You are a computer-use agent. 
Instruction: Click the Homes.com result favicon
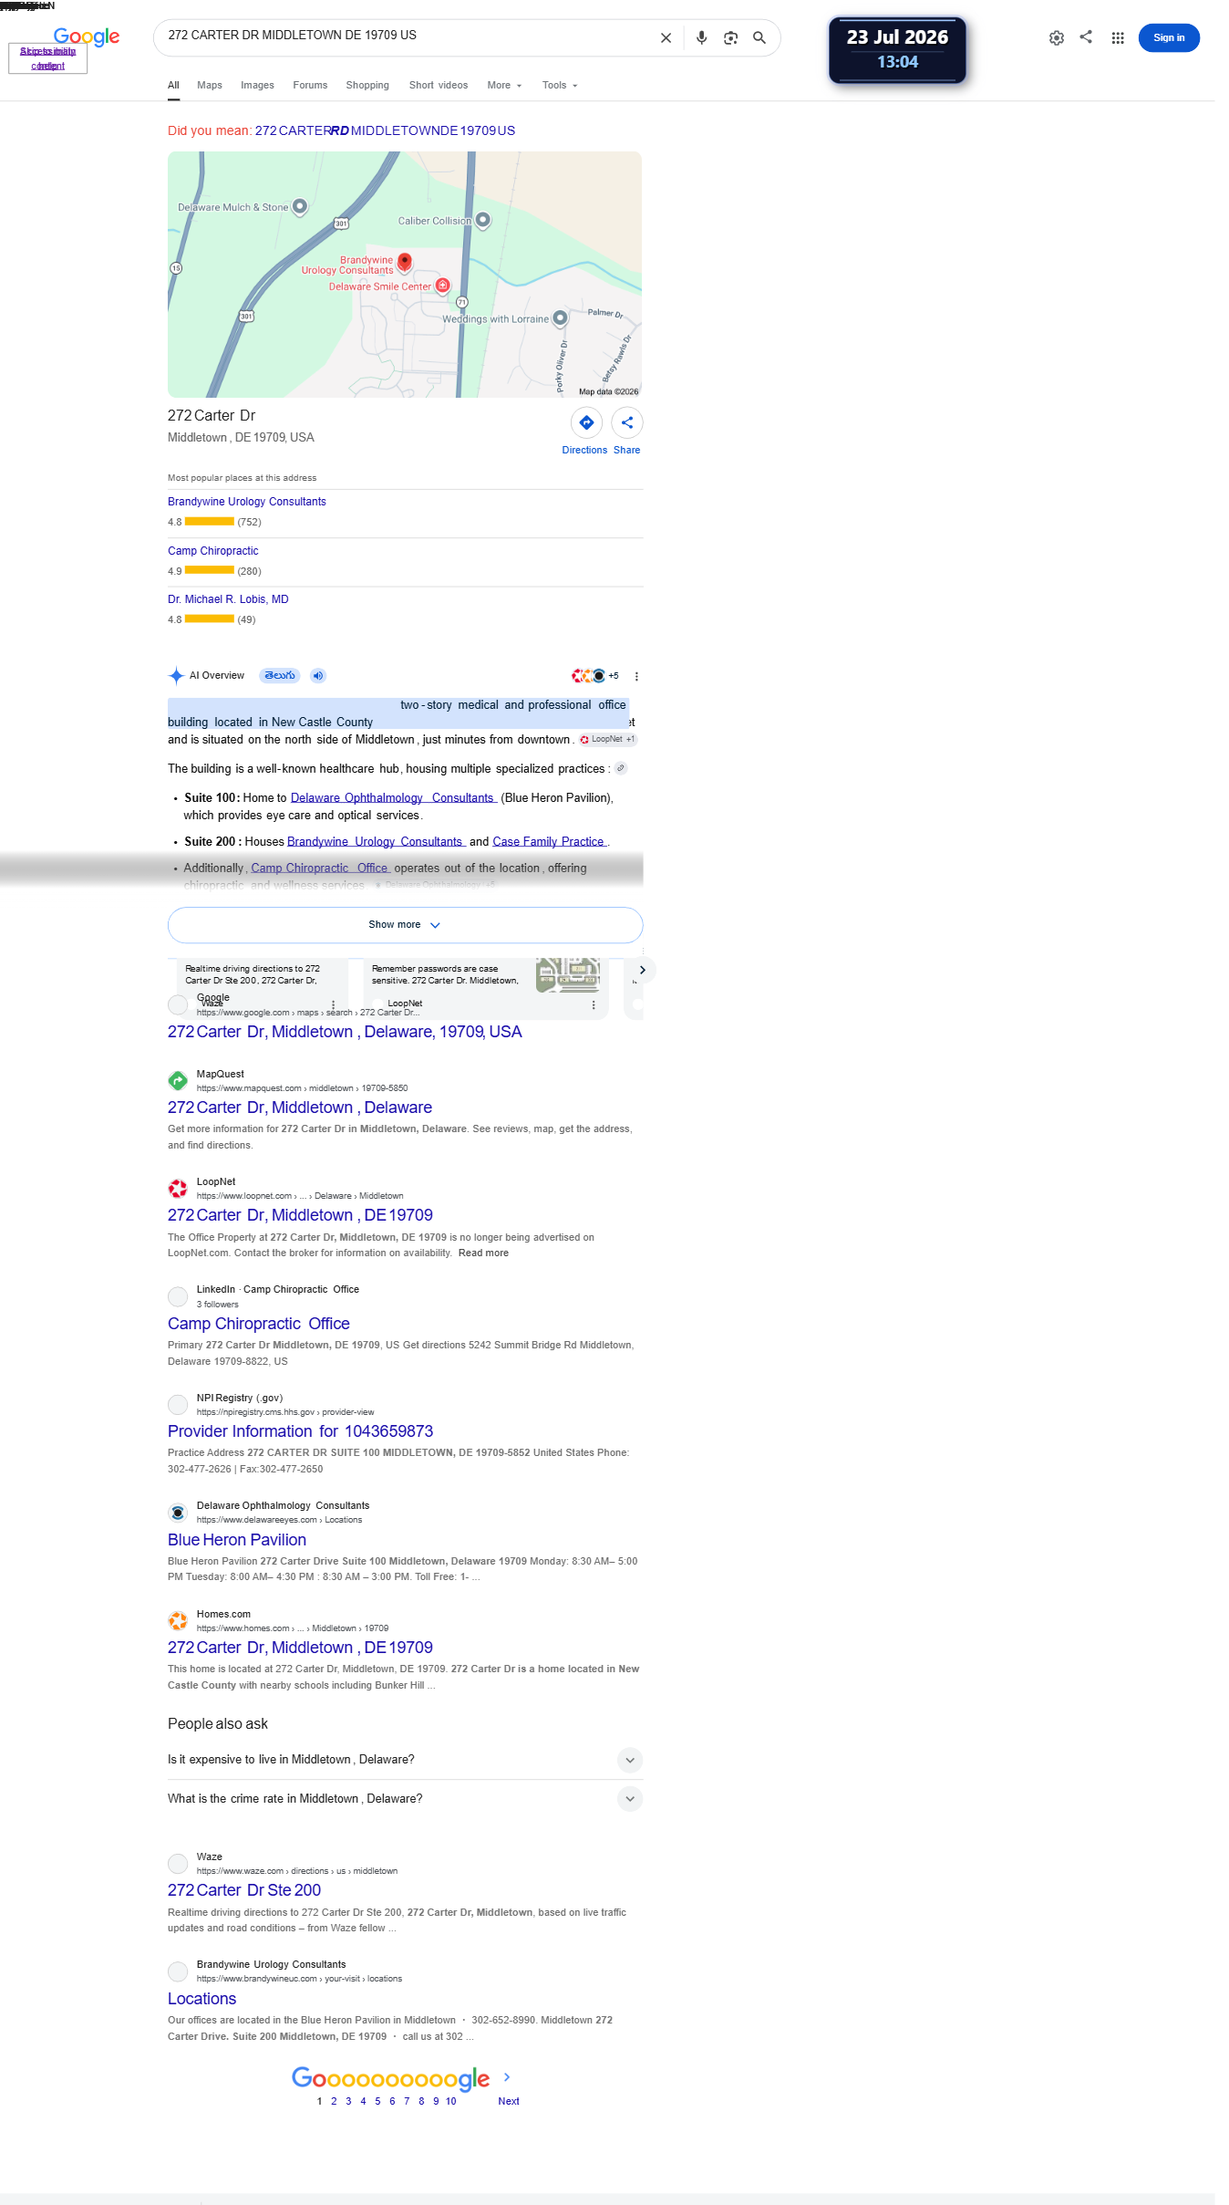(178, 1621)
